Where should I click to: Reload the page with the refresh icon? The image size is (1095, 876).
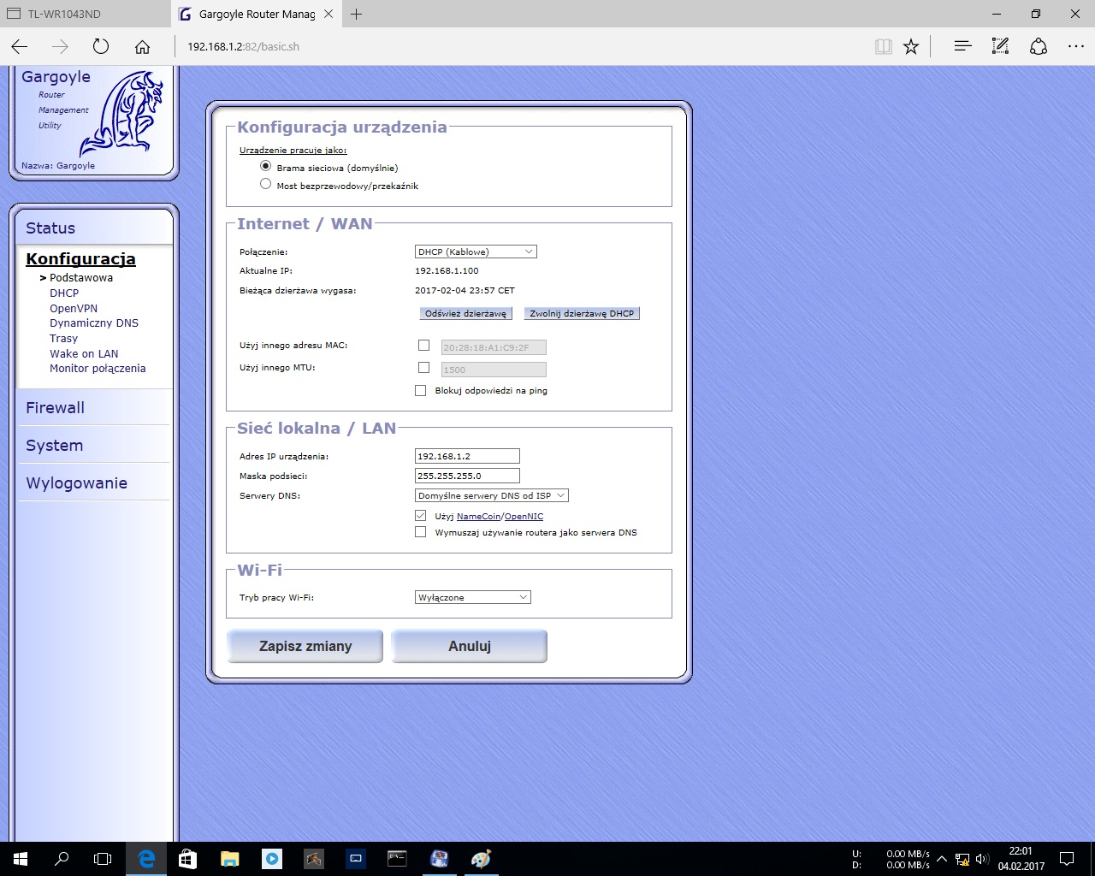[x=101, y=46]
